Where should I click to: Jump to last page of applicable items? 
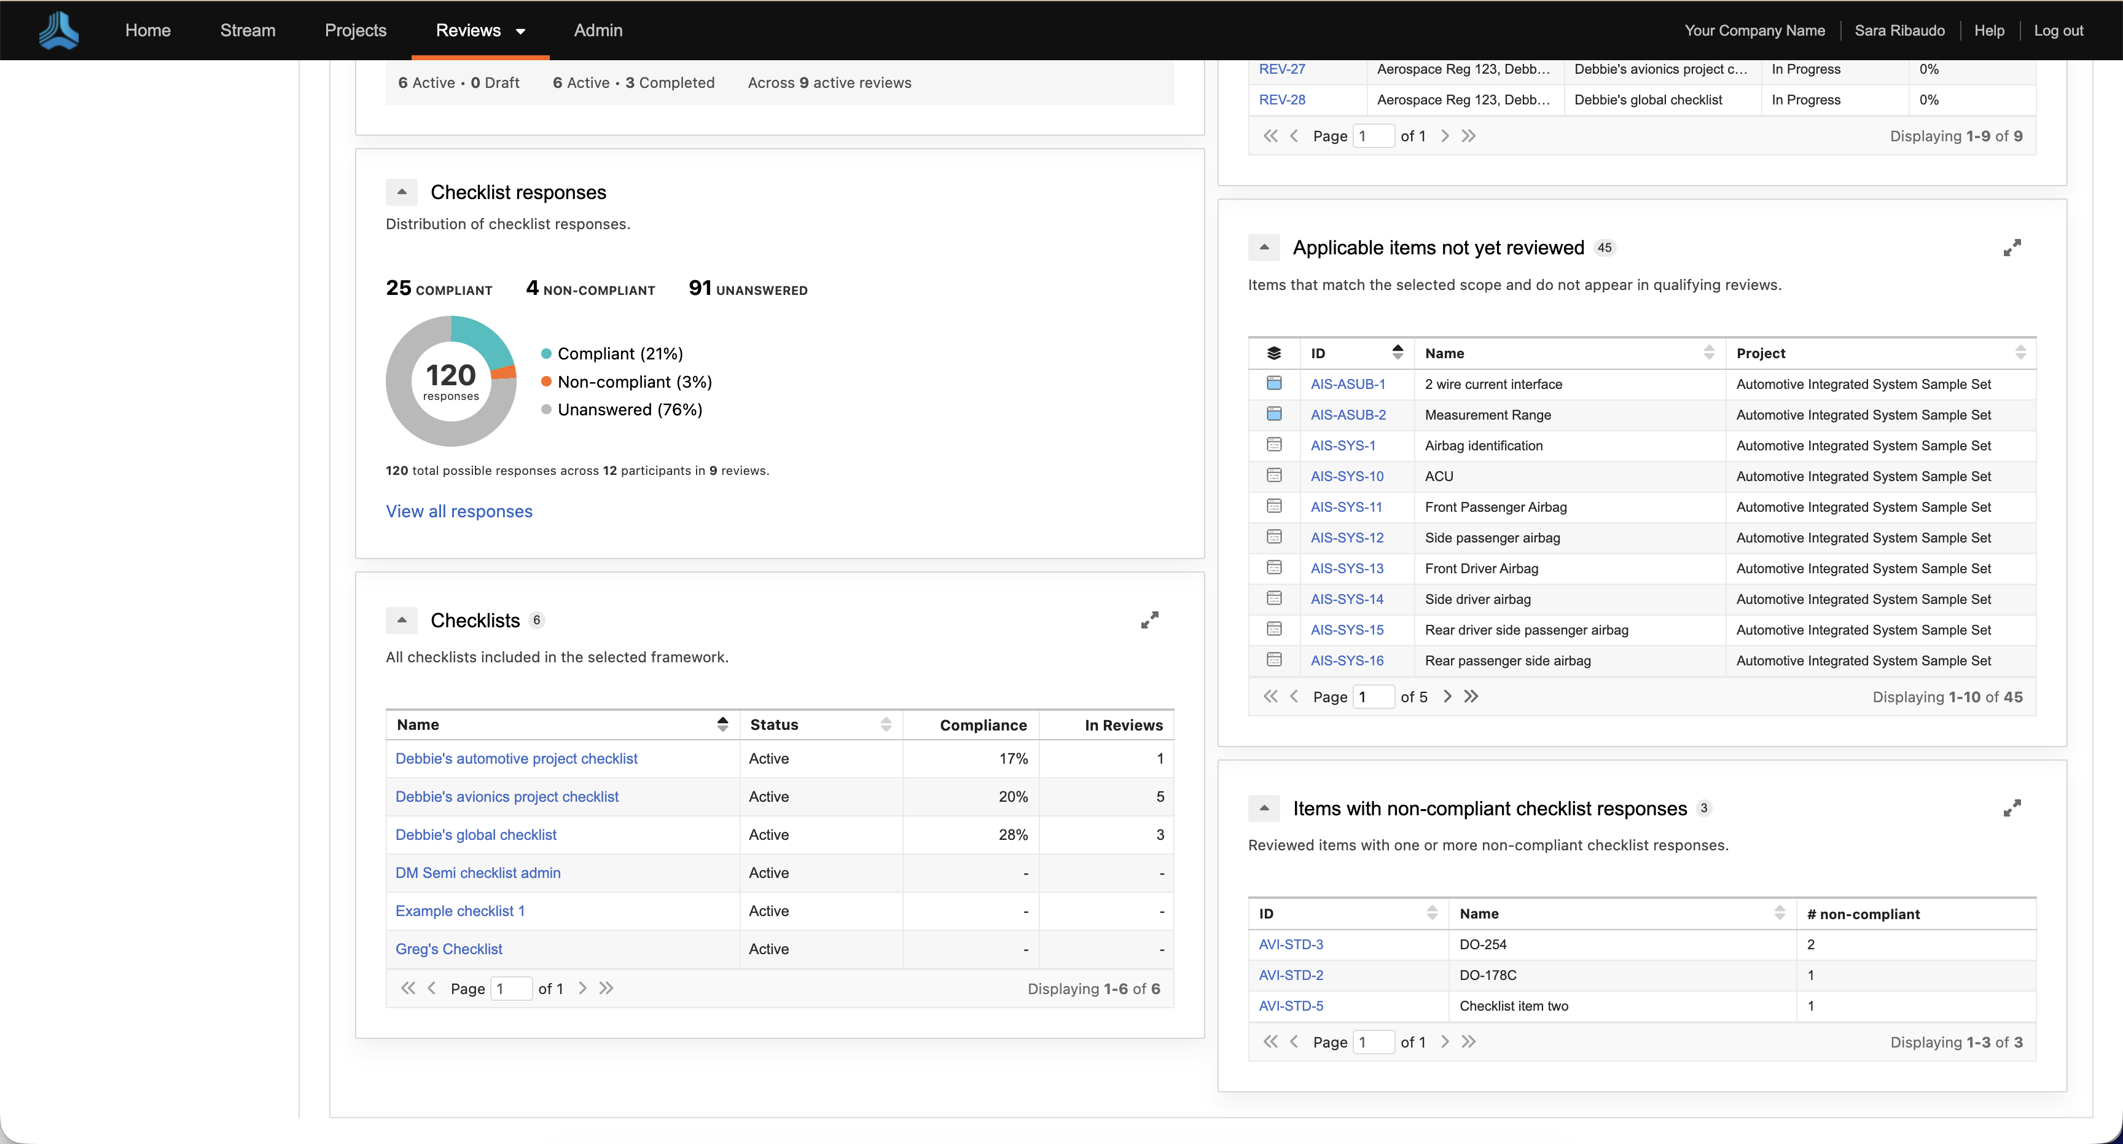coord(1470,697)
